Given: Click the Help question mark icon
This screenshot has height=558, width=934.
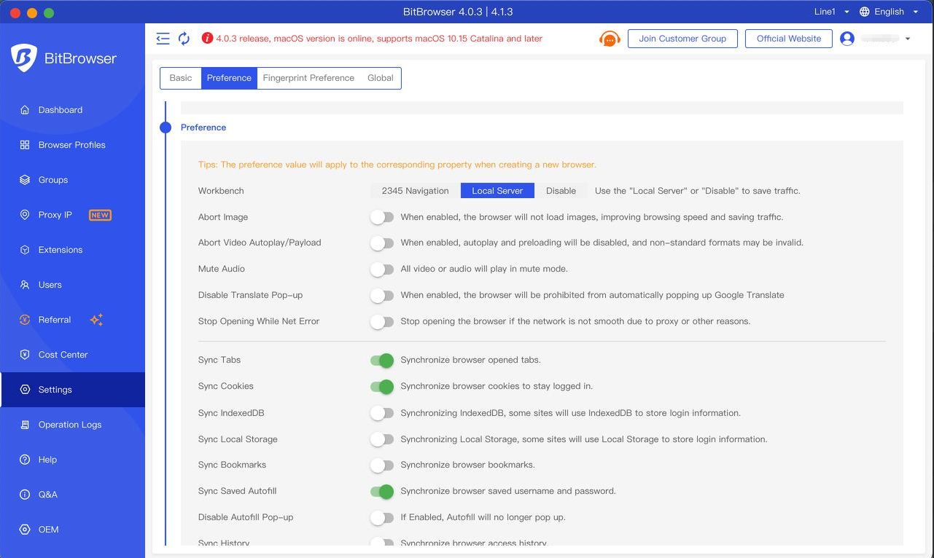Looking at the screenshot, I should pos(25,460).
